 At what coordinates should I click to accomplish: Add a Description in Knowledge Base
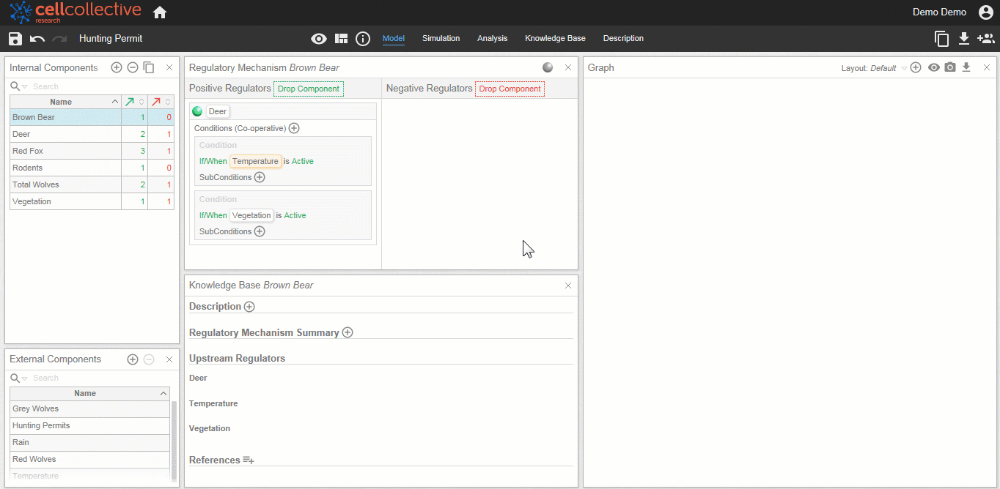pos(249,307)
